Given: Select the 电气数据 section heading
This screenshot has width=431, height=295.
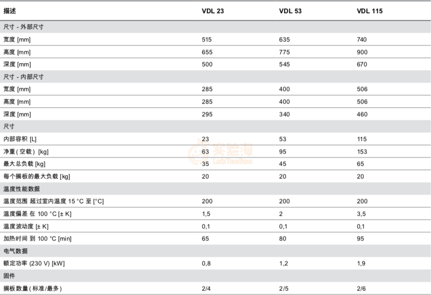Looking at the screenshot, I should tap(16, 251).
